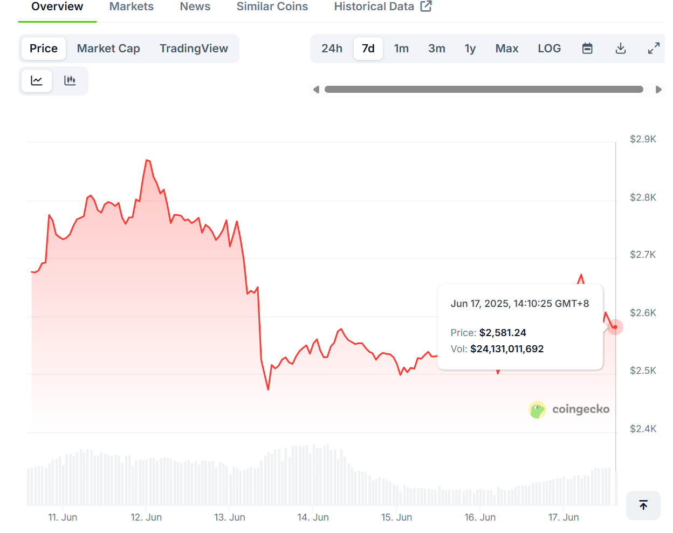Download the chart data

[621, 49]
